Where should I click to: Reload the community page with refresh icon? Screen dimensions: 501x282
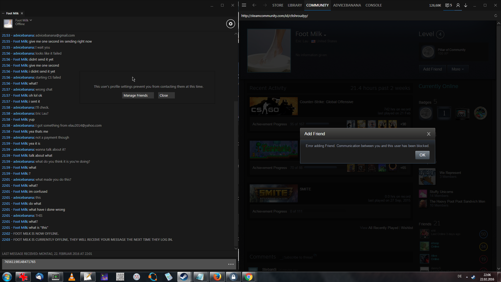point(496,16)
